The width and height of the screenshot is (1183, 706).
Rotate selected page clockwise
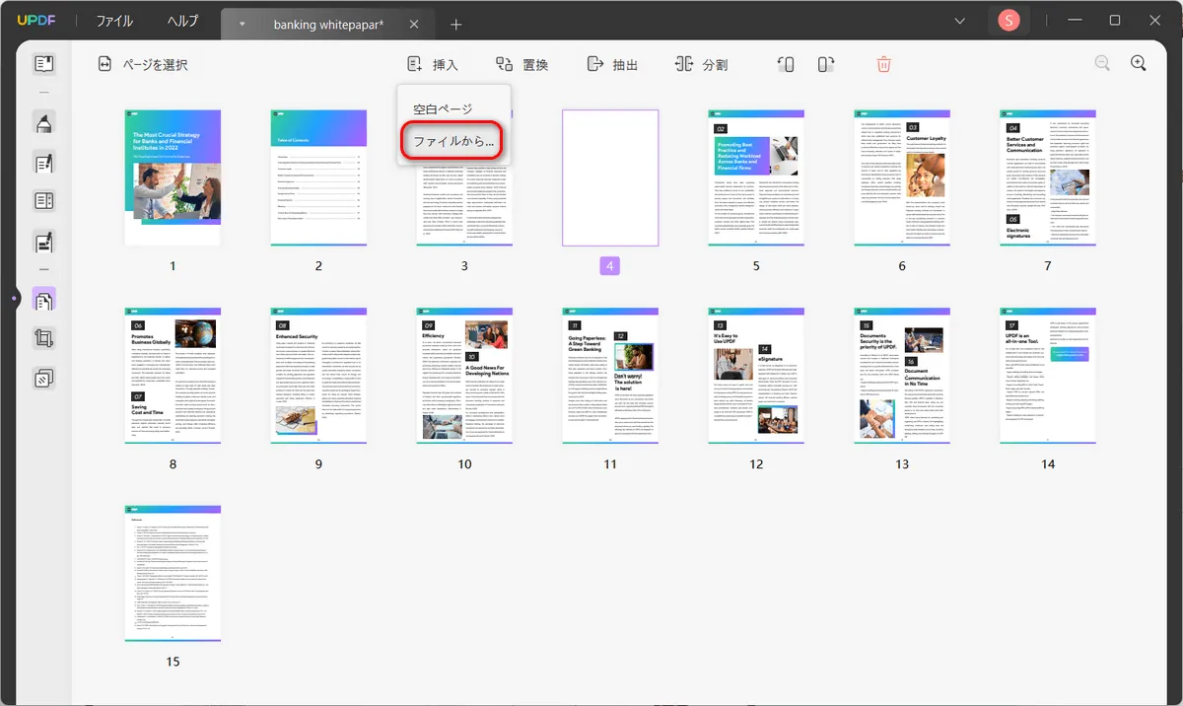(x=826, y=65)
